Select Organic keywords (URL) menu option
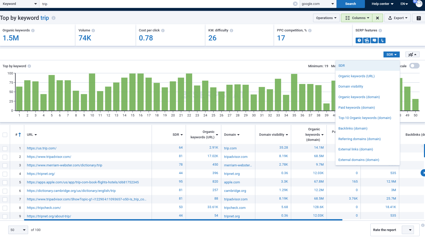425x239 pixels. 367,76
